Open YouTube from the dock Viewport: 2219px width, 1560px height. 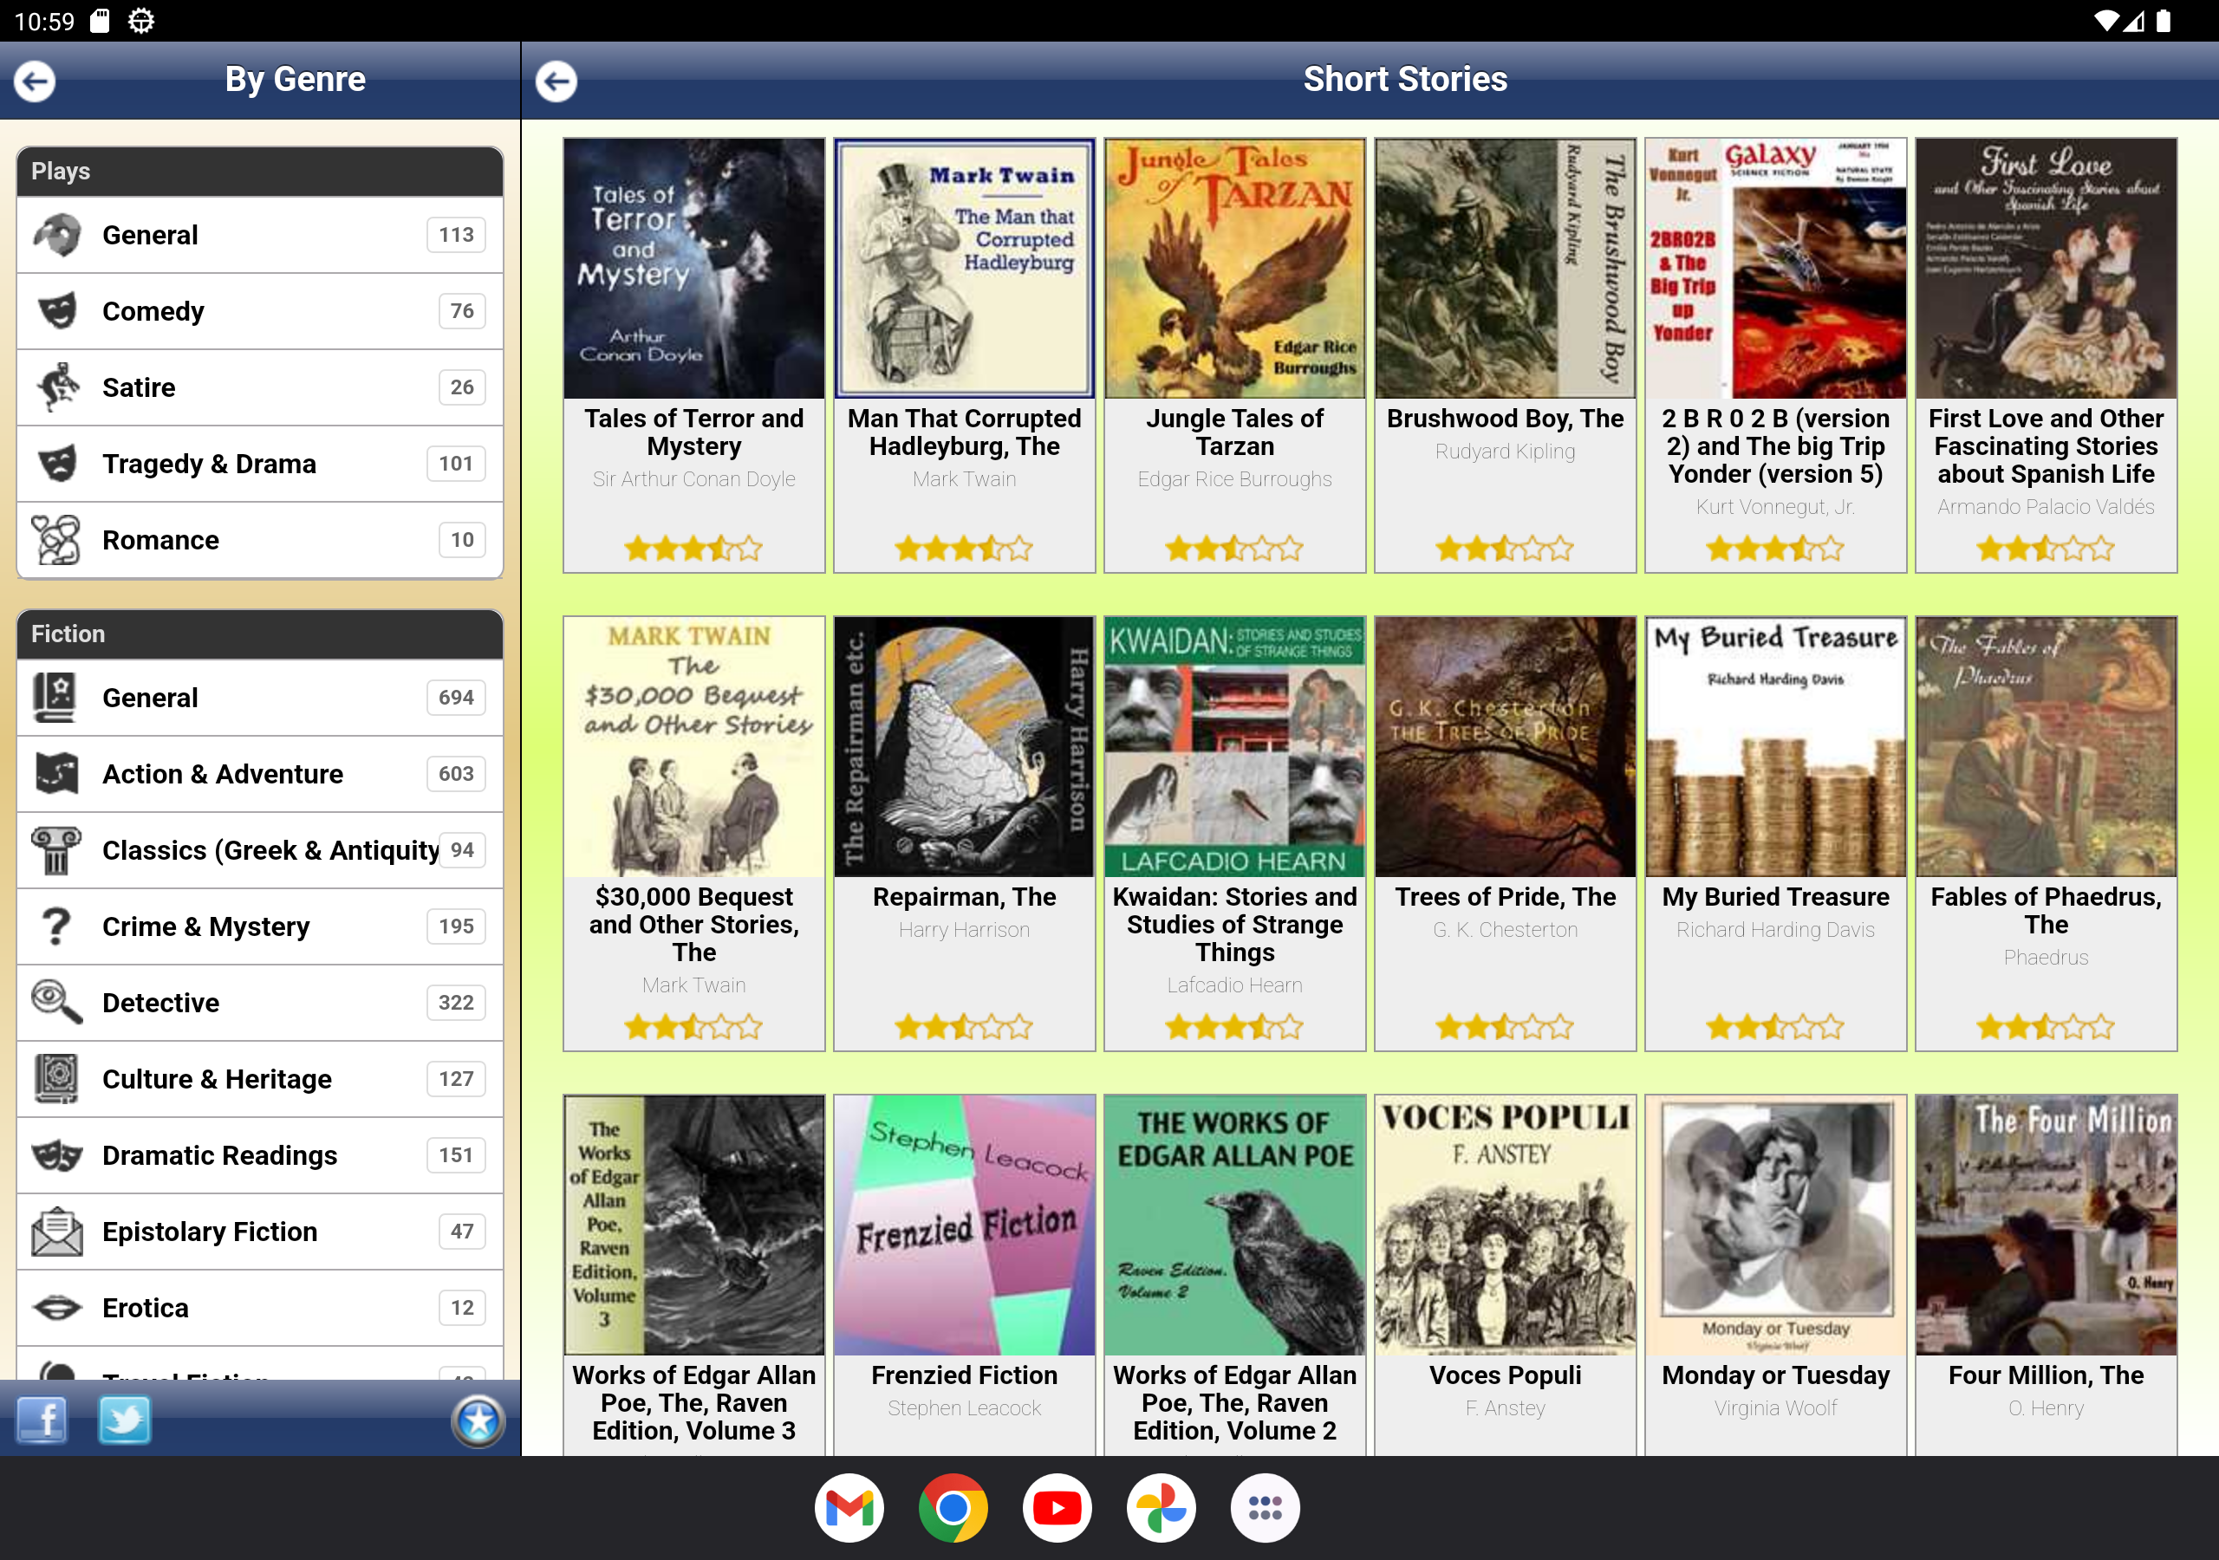1057,1508
